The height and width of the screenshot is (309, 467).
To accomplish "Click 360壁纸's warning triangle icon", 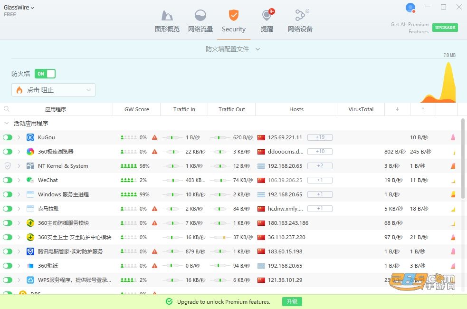I will [x=154, y=266].
